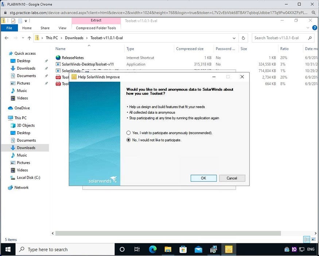
Task: Click Downloads in address breadcrumb
Action: 74,38
